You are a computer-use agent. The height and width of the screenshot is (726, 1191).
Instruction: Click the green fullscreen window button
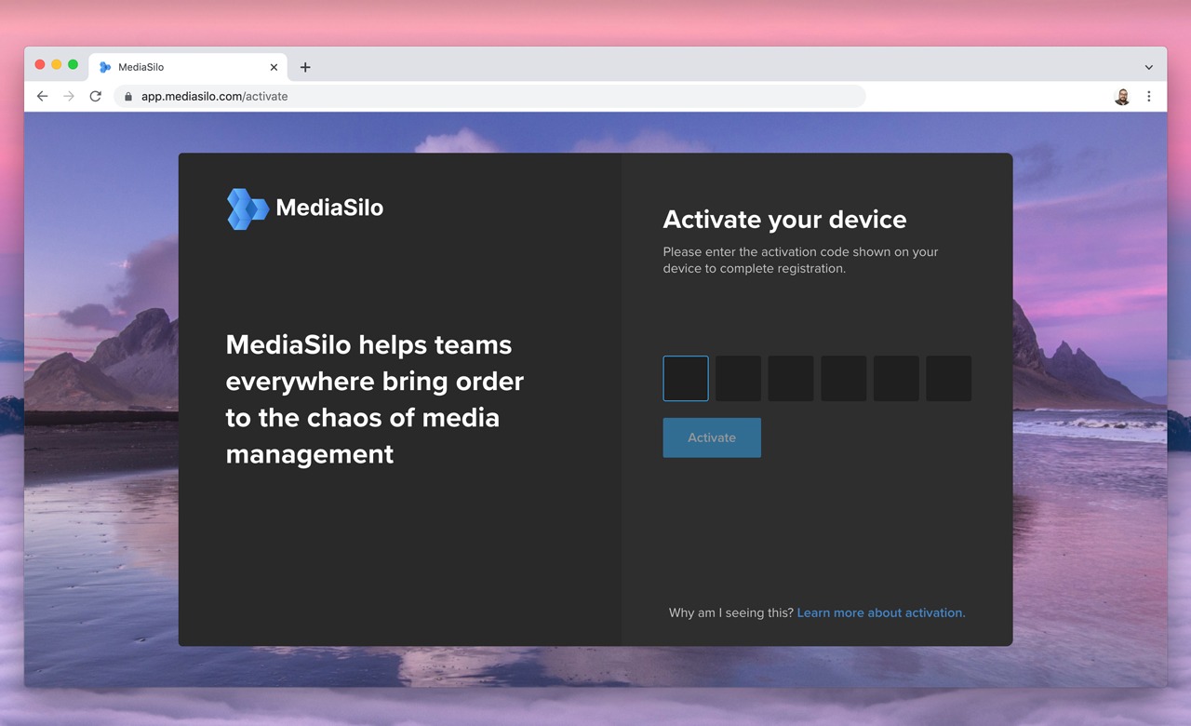tap(74, 64)
